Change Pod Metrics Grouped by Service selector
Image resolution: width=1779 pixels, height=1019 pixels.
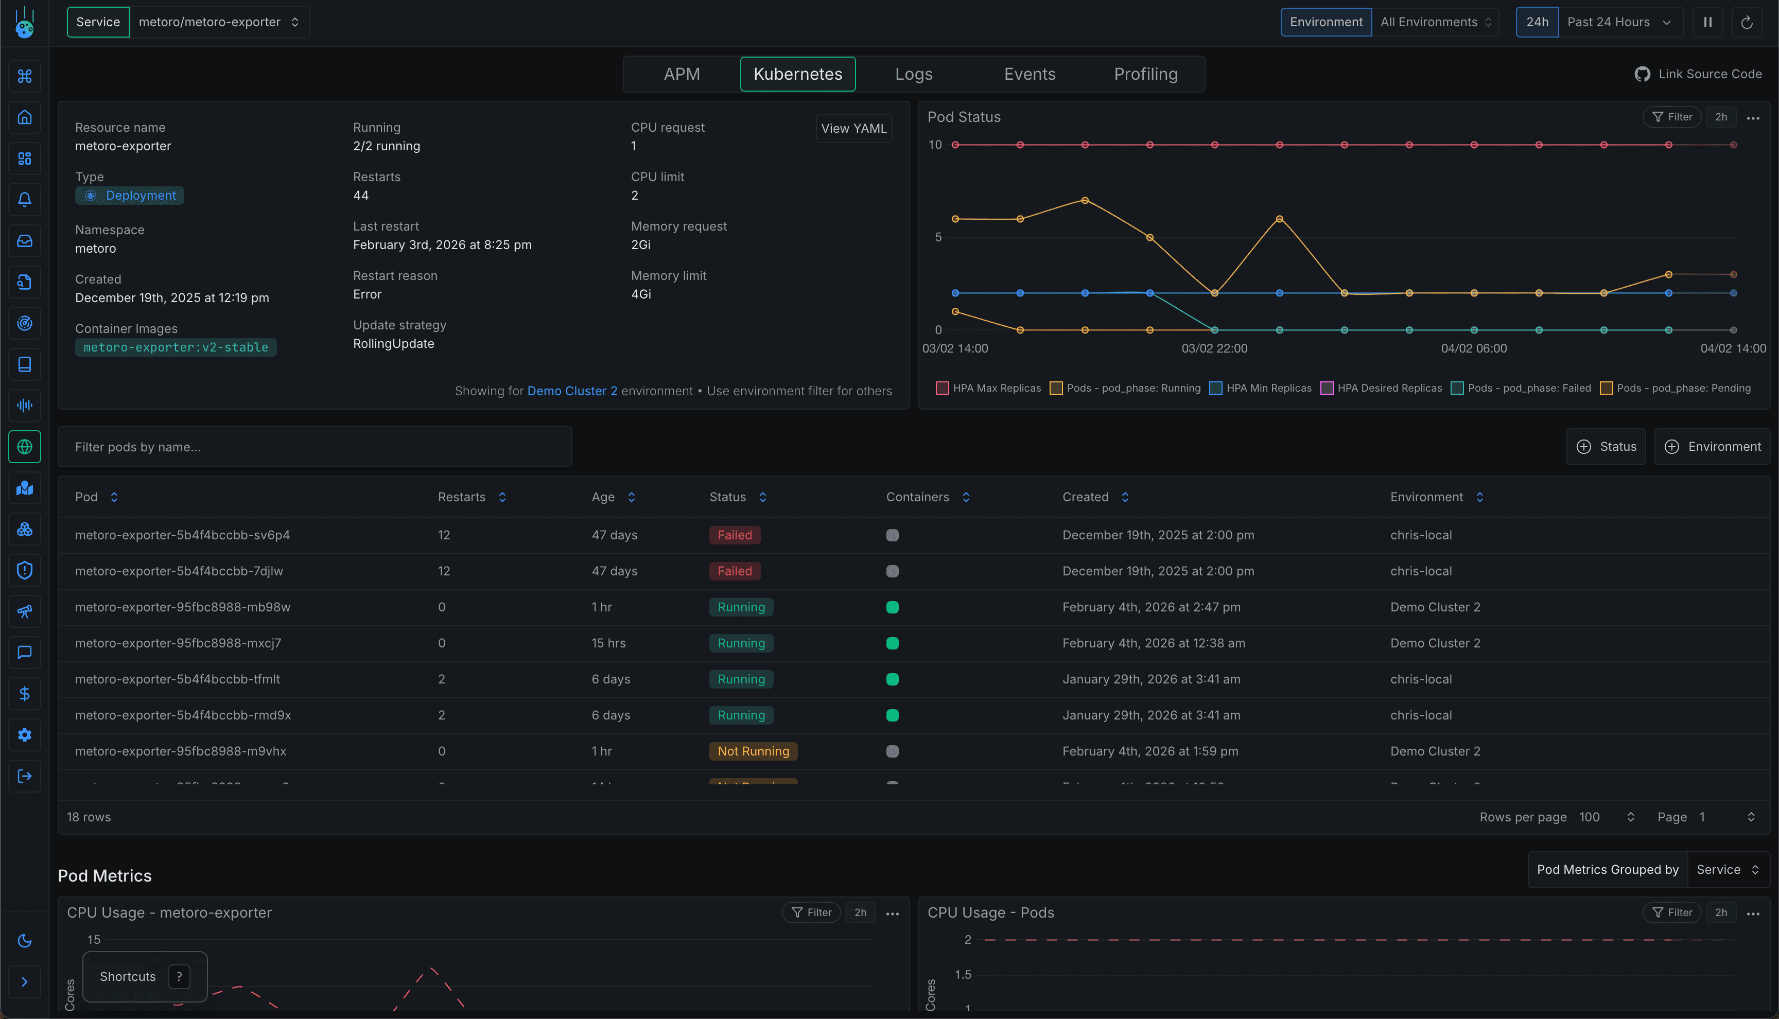(1728, 869)
